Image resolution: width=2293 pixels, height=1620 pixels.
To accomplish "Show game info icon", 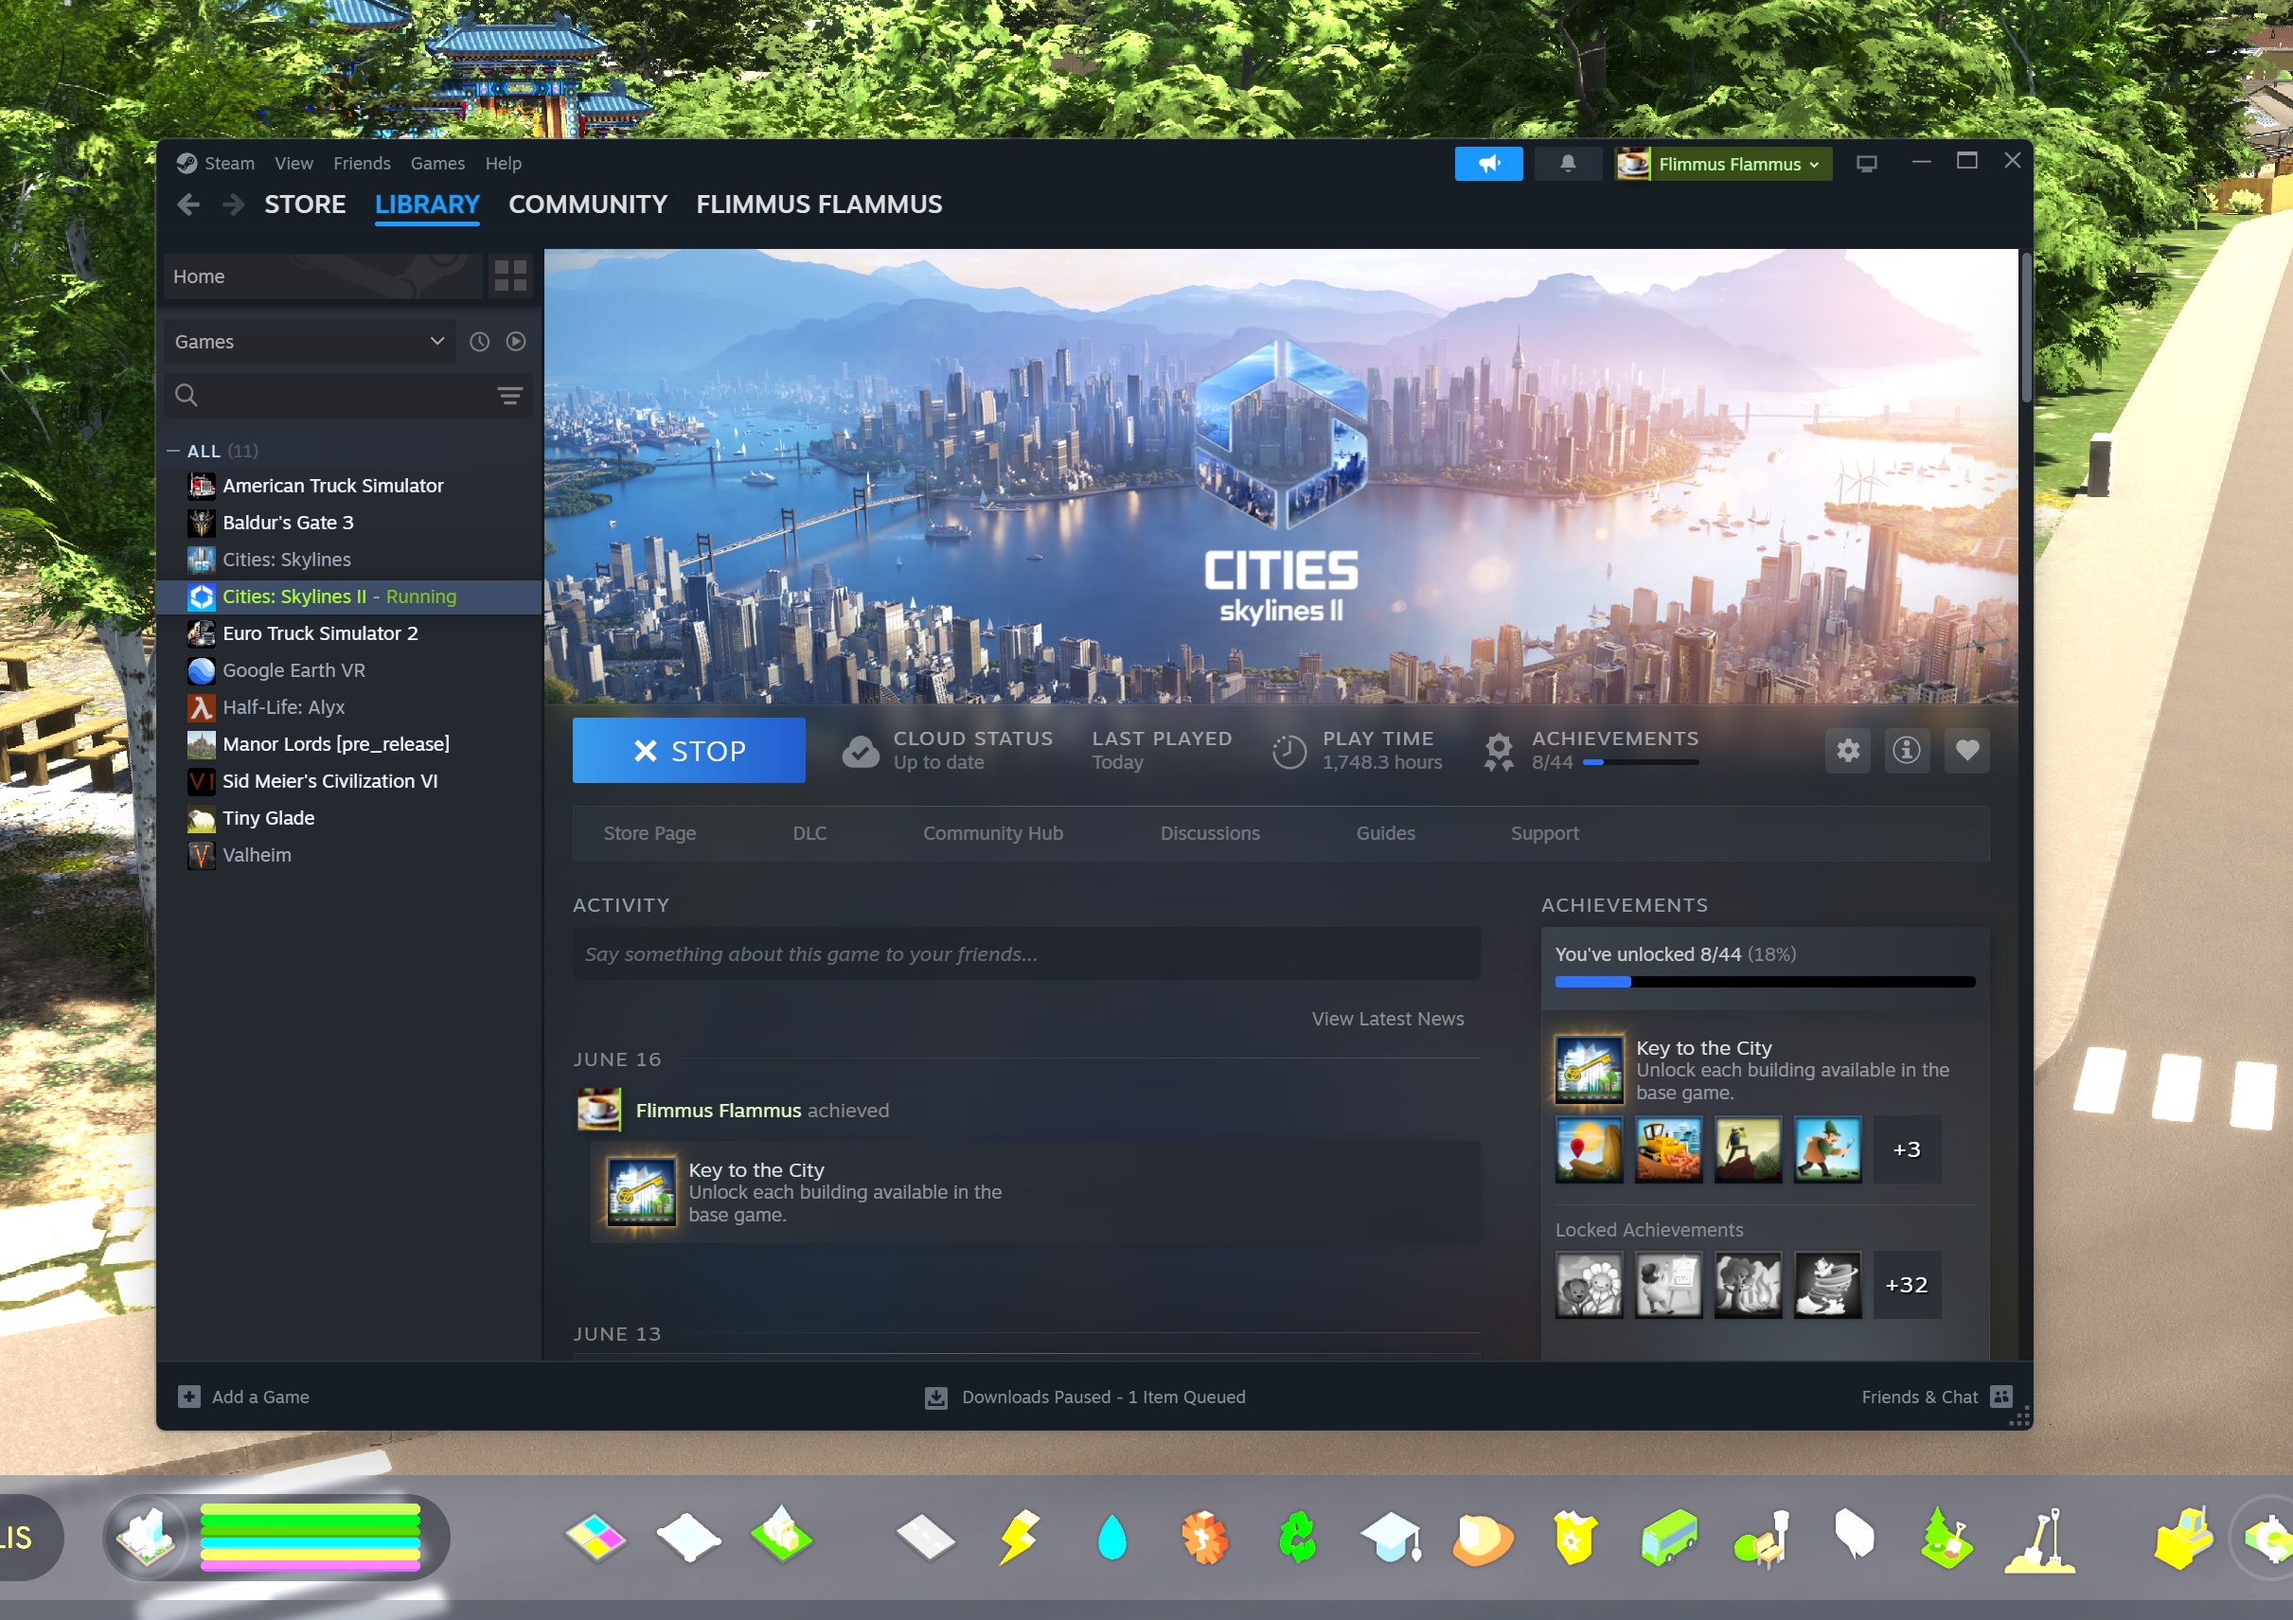I will coord(1907,750).
